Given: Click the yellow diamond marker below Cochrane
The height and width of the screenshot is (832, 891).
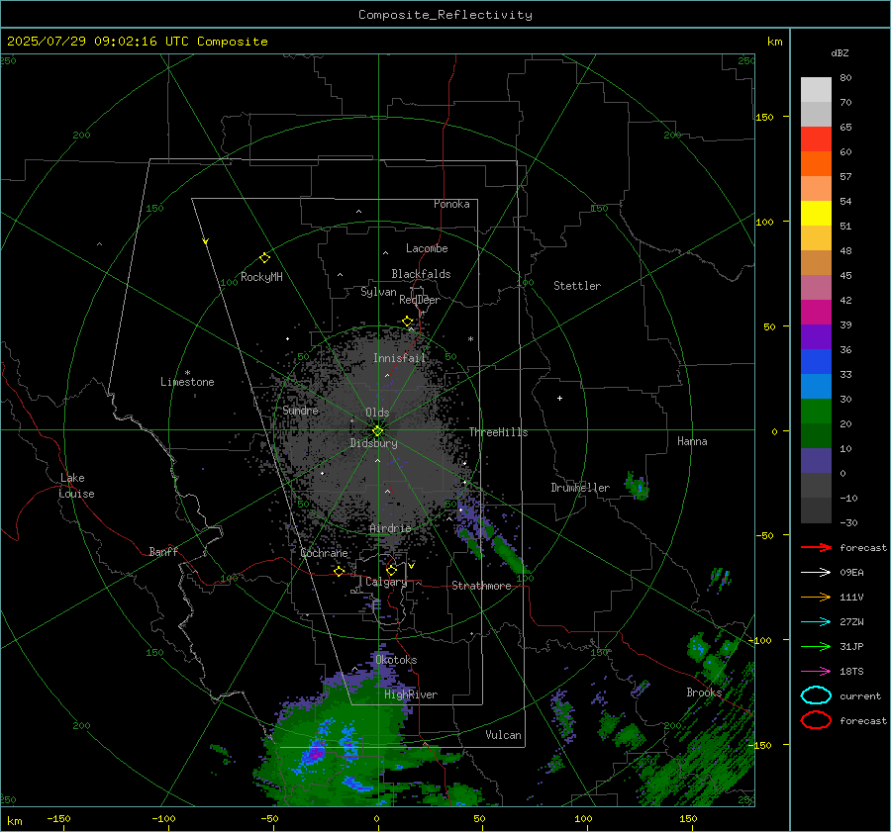Looking at the screenshot, I should click(340, 571).
